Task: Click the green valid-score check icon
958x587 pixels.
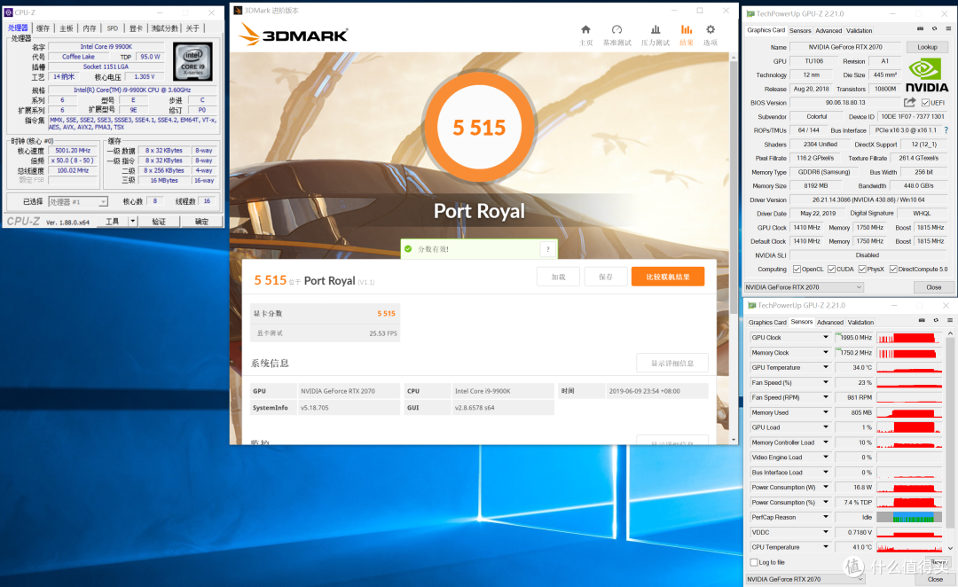Action: pos(408,248)
